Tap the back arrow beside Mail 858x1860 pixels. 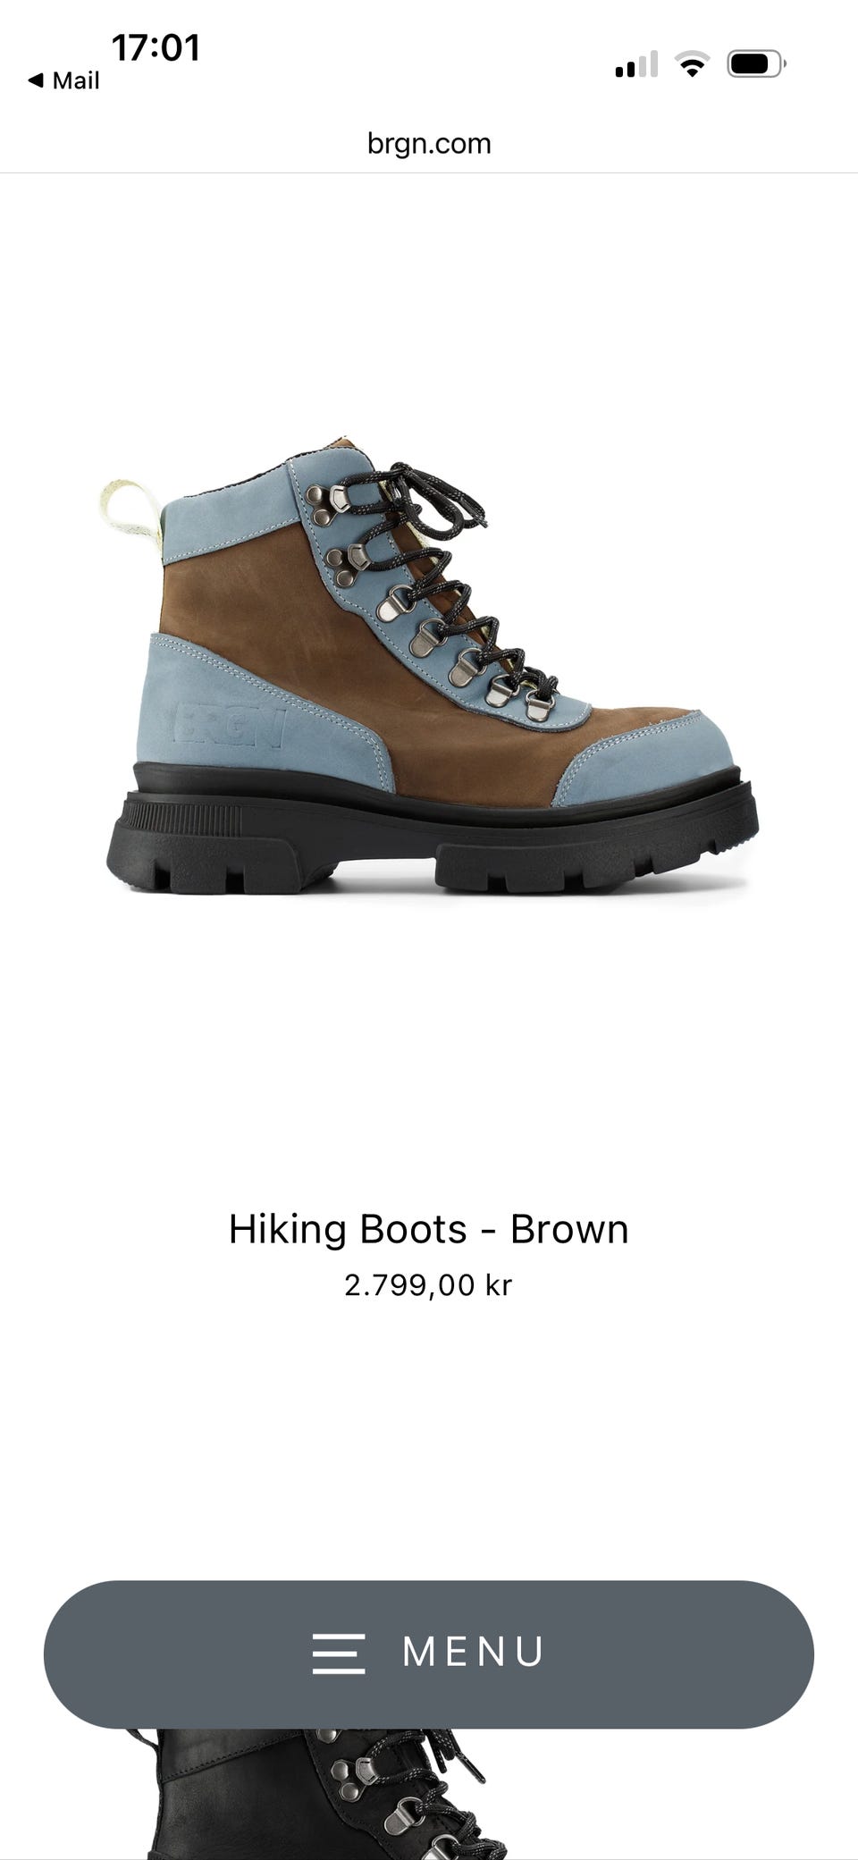[36, 80]
